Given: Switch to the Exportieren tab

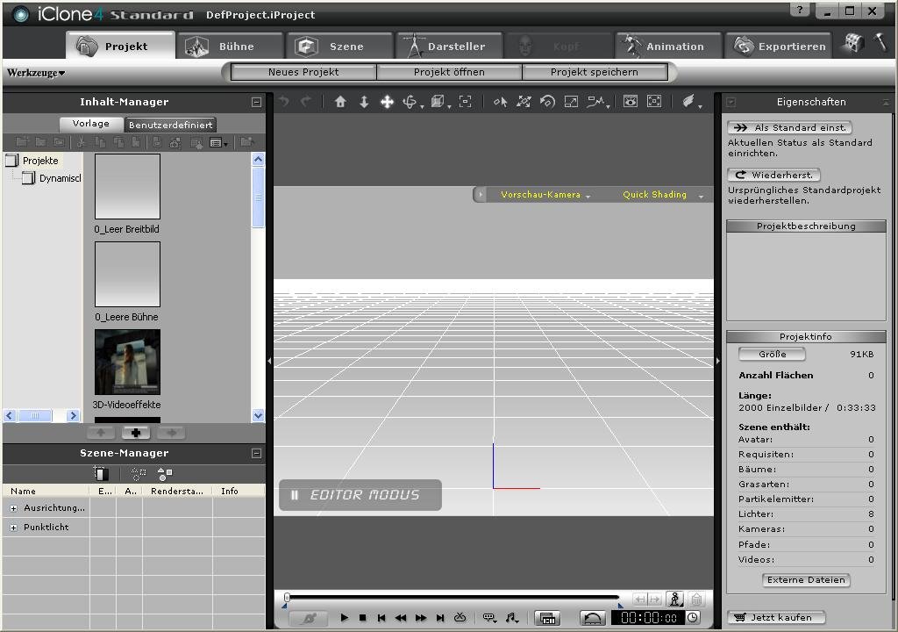Looking at the screenshot, I should (x=778, y=46).
